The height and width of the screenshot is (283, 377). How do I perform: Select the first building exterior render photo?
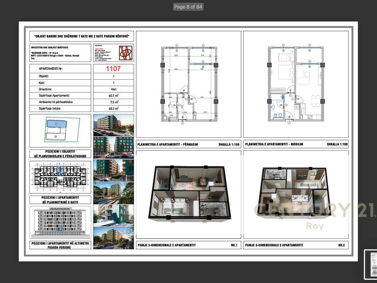[x=113, y=125]
